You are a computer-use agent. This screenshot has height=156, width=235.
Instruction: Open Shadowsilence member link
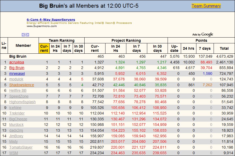coord(21,85)
